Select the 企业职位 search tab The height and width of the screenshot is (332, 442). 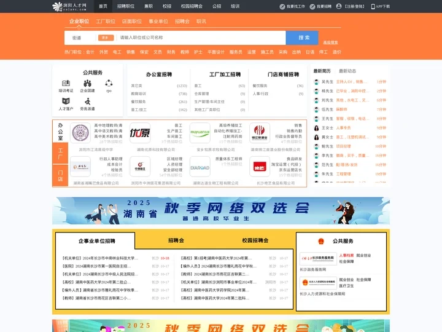79,21
